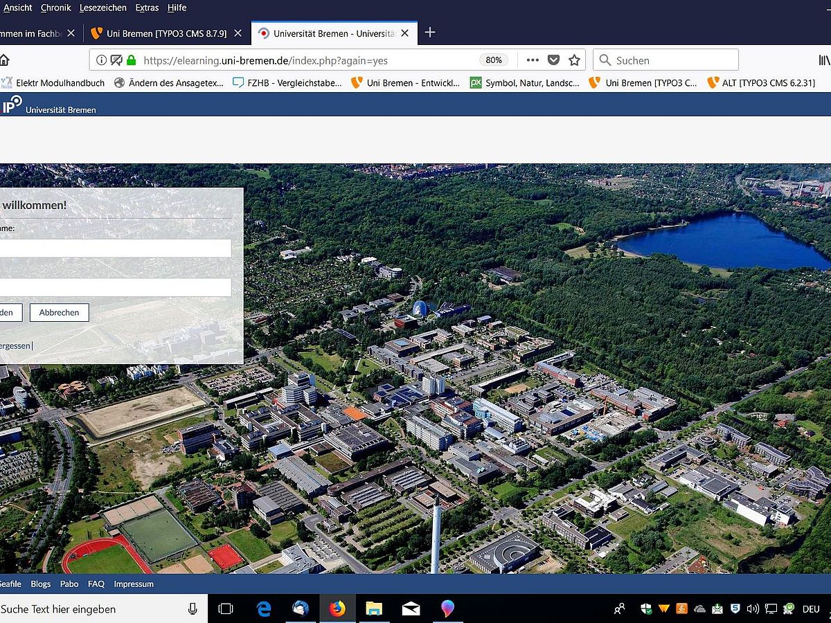The image size is (831, 623).
Task: Close the Uni Bremen TYPO3 CMS 8.7.9 tab
Action: tap(238, 33)
